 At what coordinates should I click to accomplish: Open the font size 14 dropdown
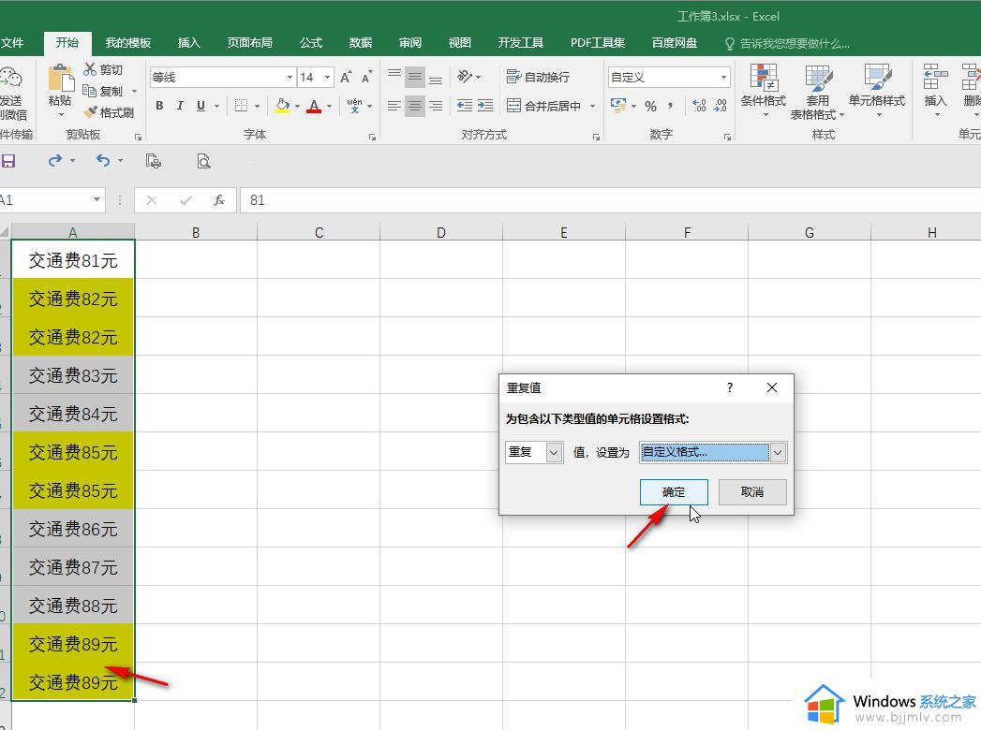coord(327,77)
